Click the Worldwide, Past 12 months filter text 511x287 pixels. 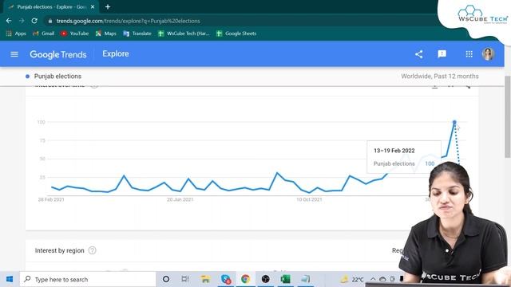[440, 77]
